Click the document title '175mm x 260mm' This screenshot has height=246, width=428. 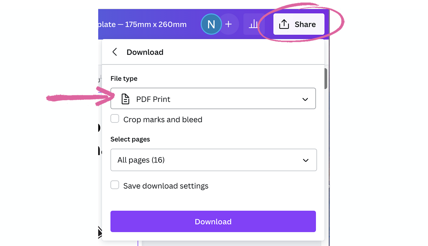156,25
